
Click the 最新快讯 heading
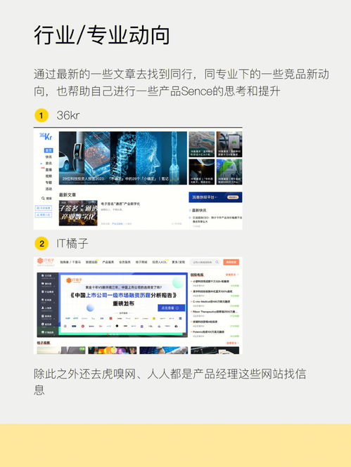199,210
